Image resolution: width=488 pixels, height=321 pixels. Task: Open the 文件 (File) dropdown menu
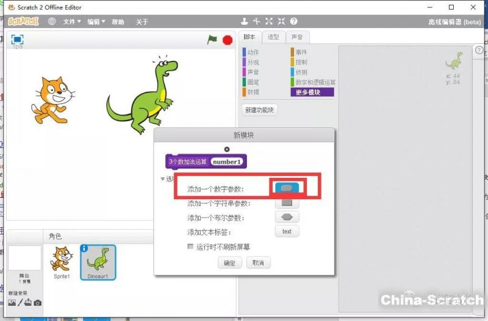72,22
